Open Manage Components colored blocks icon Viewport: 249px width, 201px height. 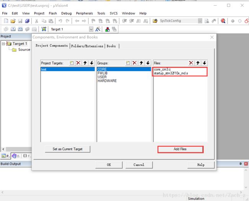(107, 29)
